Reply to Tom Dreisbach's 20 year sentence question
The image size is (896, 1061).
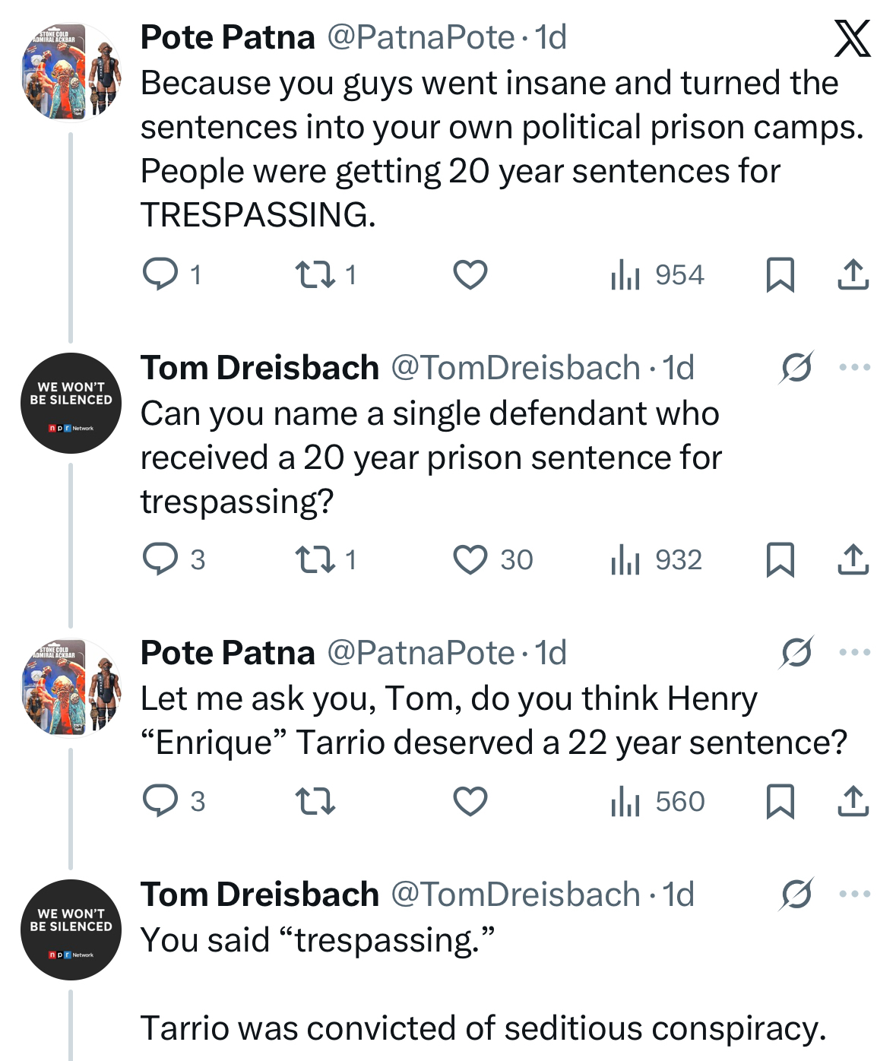click(x=160, y=560)
